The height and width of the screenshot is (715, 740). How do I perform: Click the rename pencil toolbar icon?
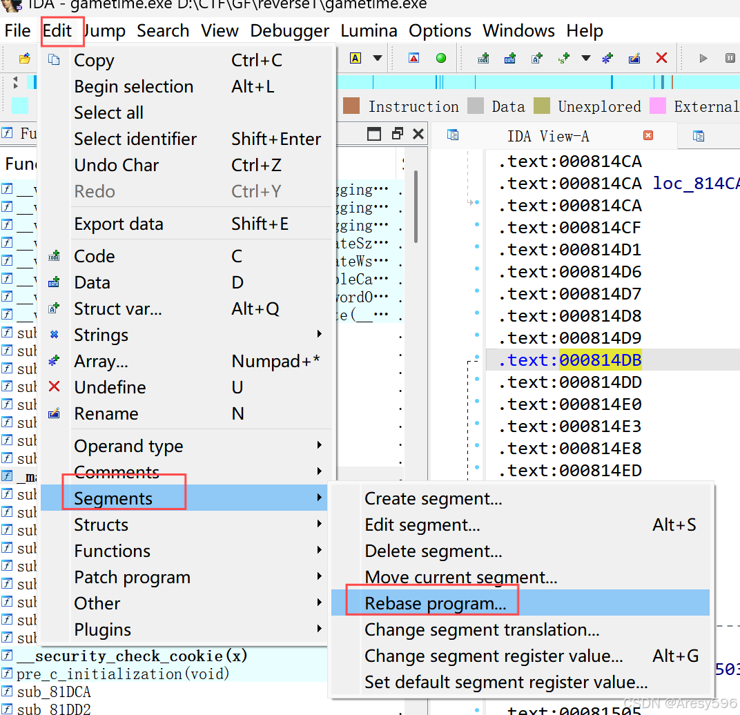point(634,58)
